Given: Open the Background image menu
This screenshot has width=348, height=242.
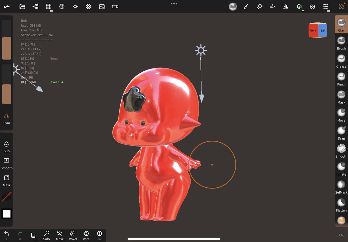Looking at the screenshot, I should [x=102, y=6].
